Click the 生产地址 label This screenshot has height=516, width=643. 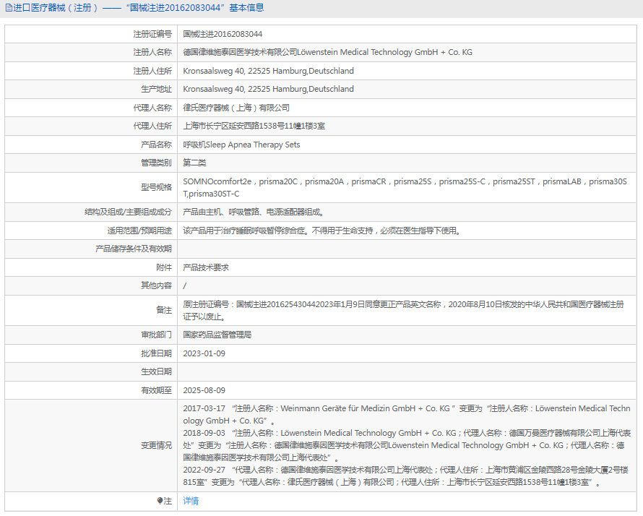click(x=157, y=89)
